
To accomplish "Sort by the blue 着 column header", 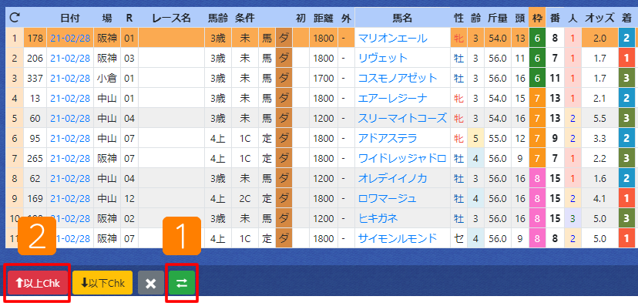I will tap(626, 18).
